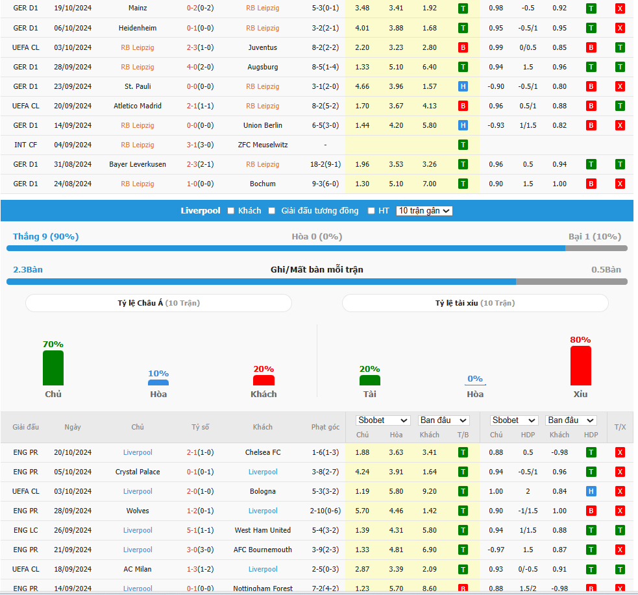Click red B result icon for Juventus match
Screen dimensions: 638x595
coord(463,47)
